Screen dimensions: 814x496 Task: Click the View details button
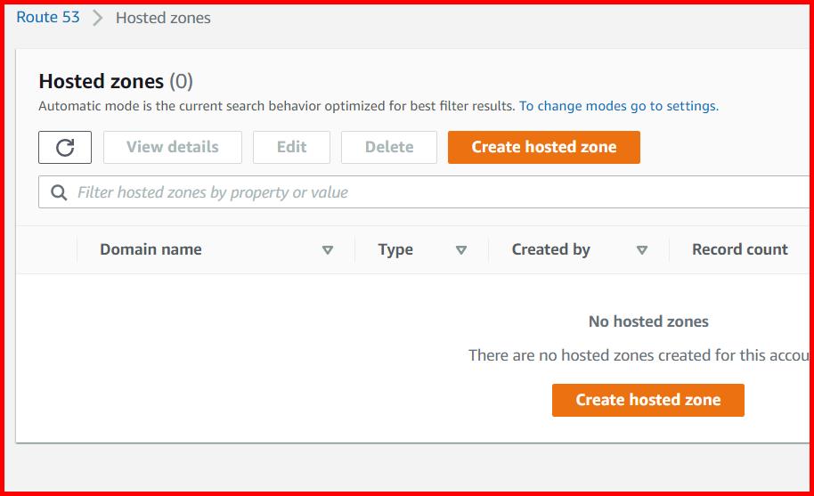[x=173, y=147]
